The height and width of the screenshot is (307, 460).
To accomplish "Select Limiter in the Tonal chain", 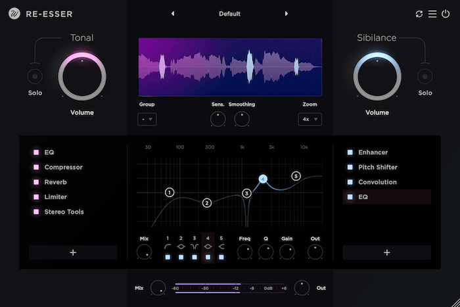I will 55,197.
